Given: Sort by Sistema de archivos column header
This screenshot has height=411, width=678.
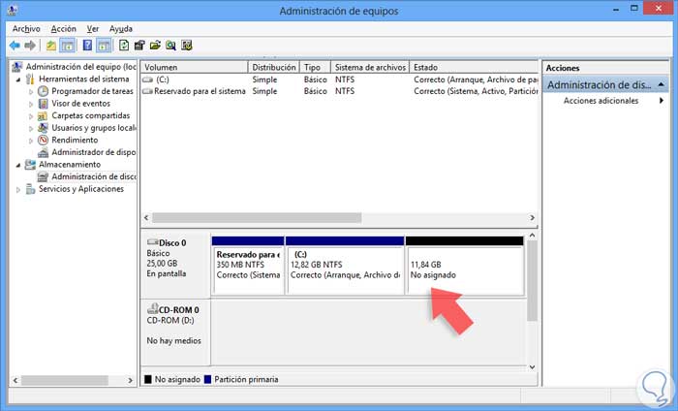Looking at the screenshot, I should [x=370, y=67].
